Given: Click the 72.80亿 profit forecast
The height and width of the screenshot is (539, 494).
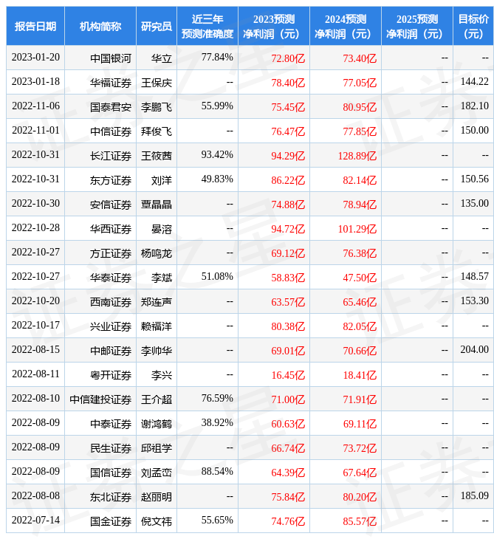Looking at the screenshot, I should click(288, 58).
